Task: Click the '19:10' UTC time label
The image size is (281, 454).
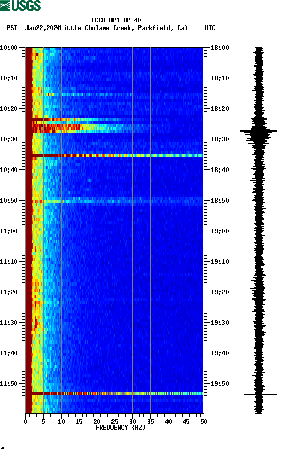Action: [219, 262]
